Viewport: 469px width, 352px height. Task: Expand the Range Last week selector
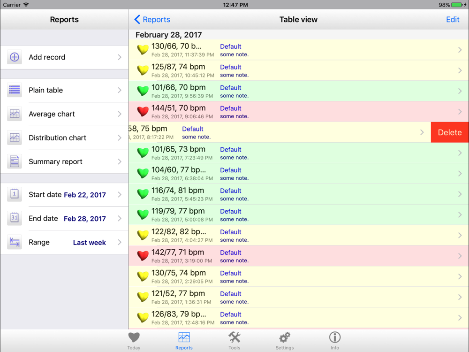tap(89, 243)
